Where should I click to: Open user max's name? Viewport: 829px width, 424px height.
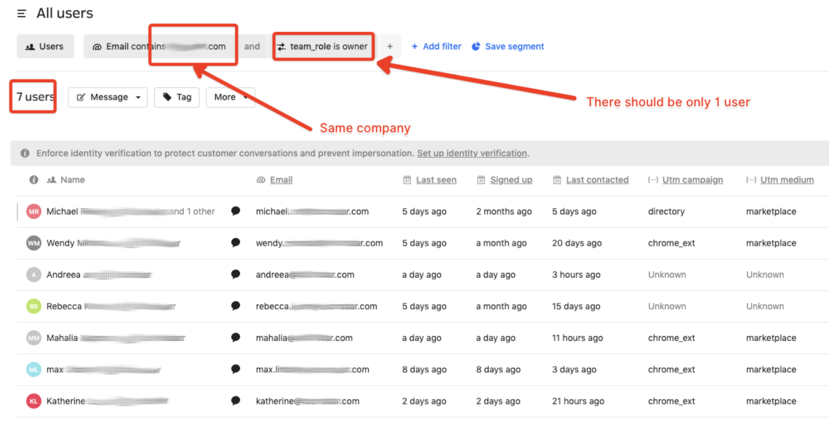point(103,369)
